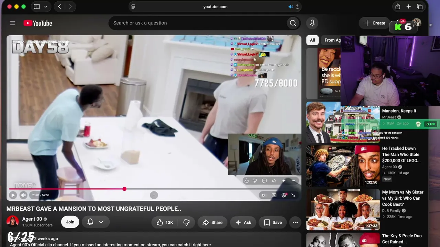The image size is (440, 247).
Task: Open the Agent 00 channel avatar
Action: click(x=13, y=222)
